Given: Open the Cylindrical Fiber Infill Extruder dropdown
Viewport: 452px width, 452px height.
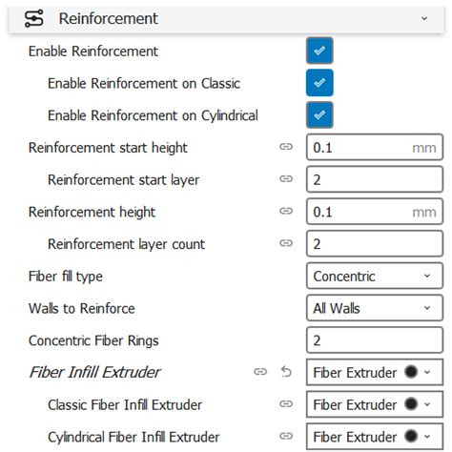Looking at the screenshot, I should click(x=375, y=437).
